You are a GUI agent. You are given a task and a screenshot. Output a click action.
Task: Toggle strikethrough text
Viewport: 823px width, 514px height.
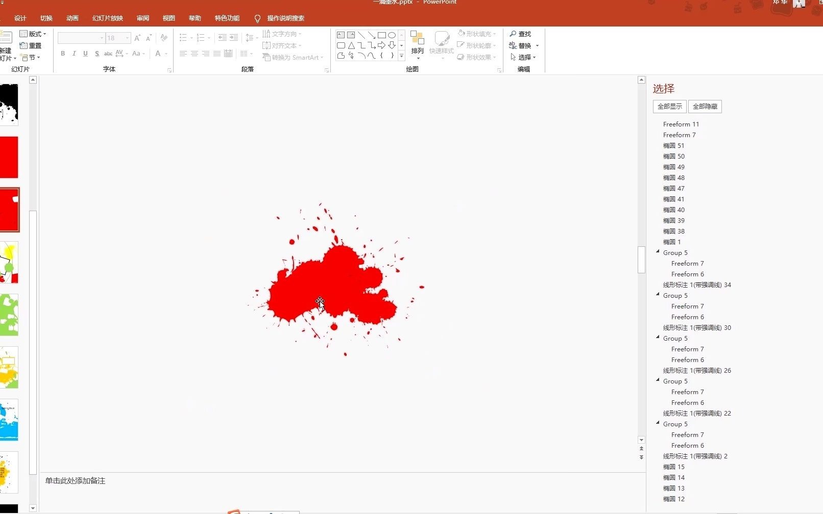(x=108, y=54)
